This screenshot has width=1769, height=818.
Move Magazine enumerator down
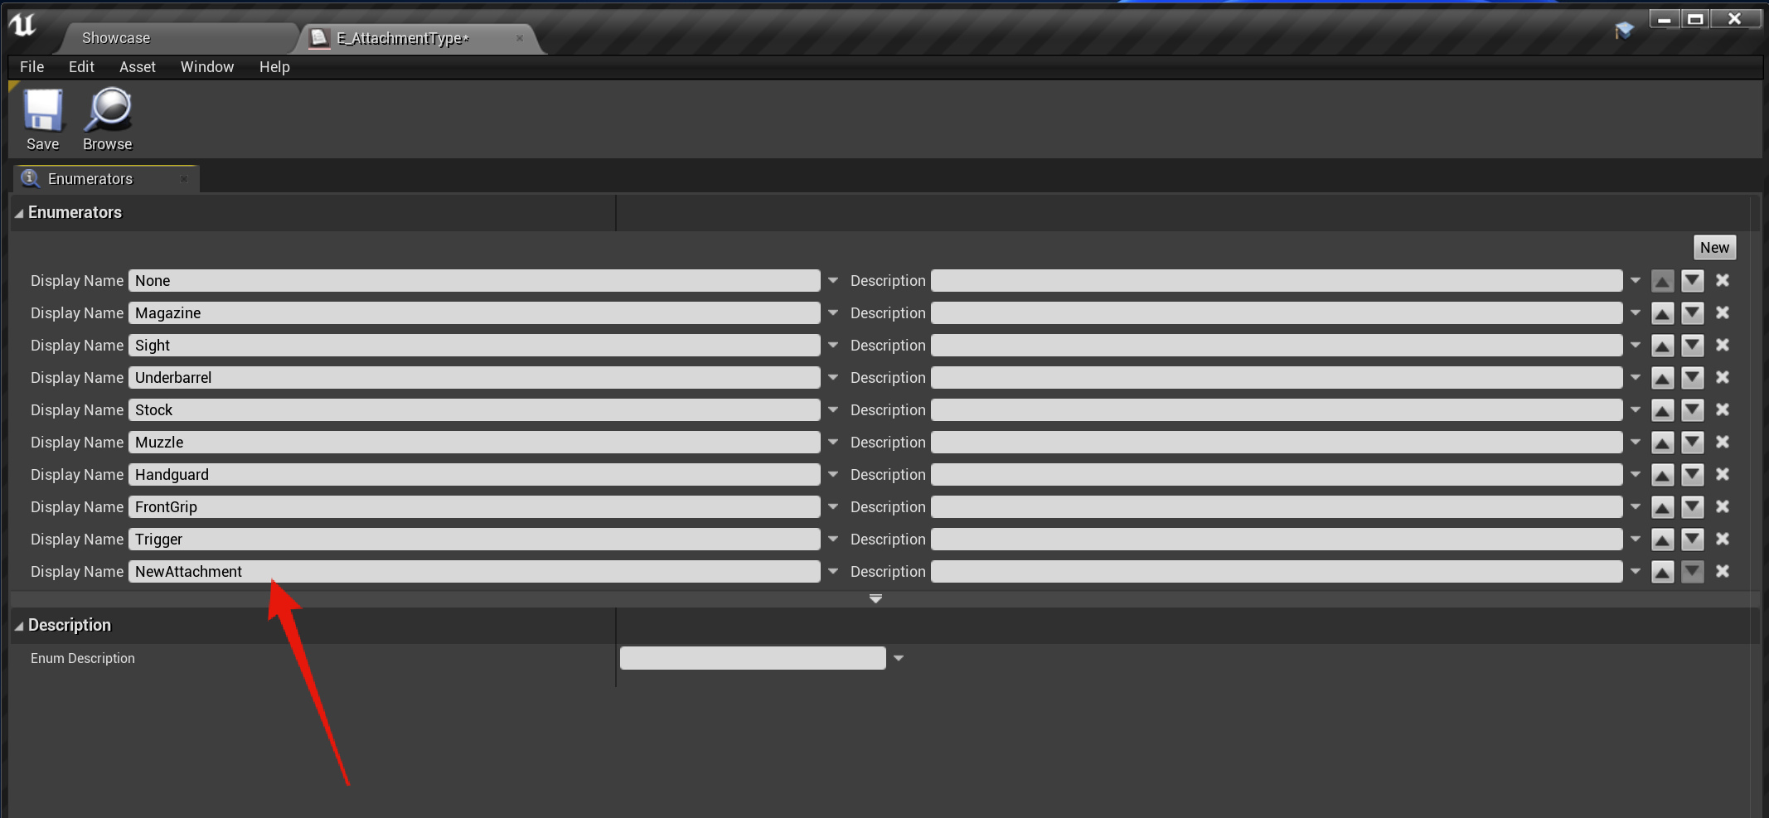coord(1692,313)
